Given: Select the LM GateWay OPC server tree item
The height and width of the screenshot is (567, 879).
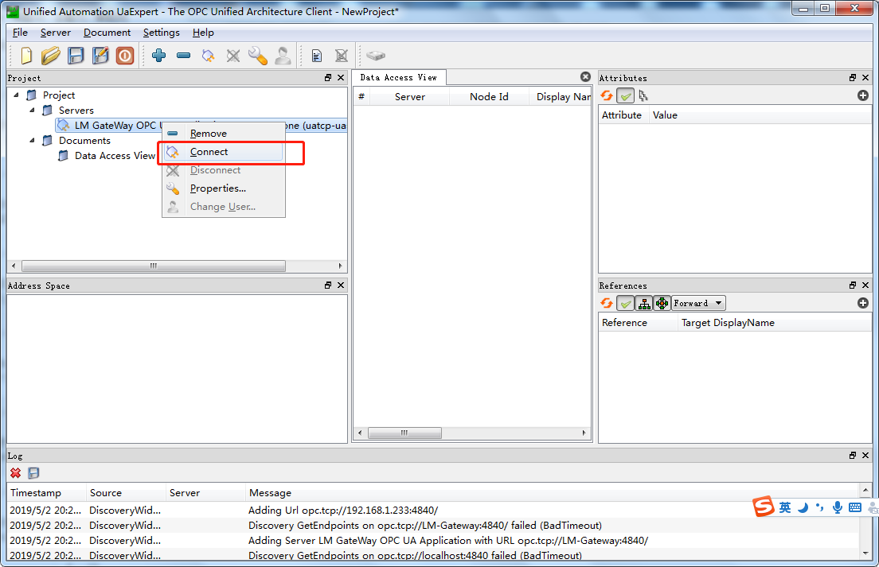Looking at the screenshot, I should 201,126.
